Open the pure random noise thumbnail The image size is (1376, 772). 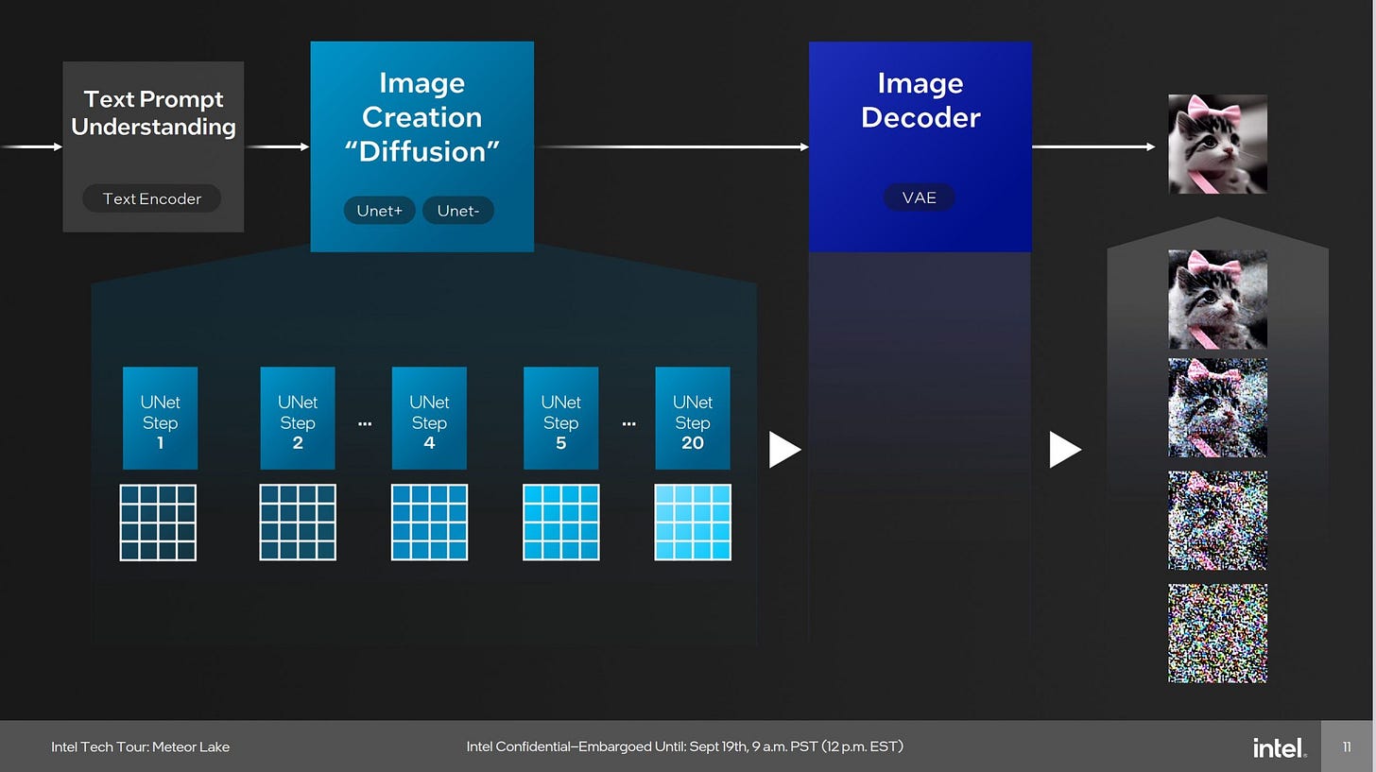point(1217,633)
